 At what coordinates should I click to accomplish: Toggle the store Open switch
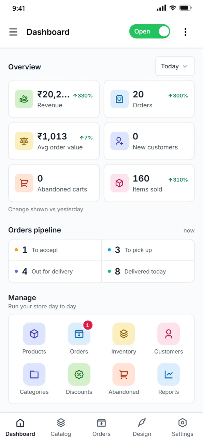click(149, 31)
